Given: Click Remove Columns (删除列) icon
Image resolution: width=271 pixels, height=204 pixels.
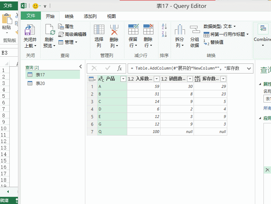Looking at the screenshot, I should (x=114, y=29).
